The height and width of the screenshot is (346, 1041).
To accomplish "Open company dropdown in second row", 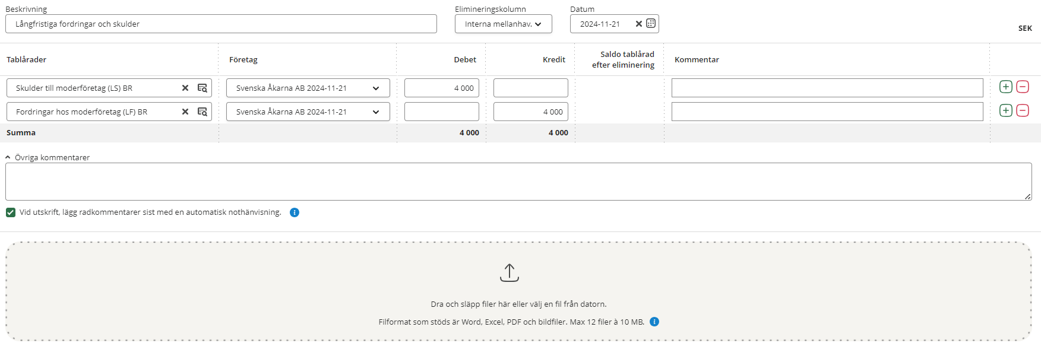I will click(x=308, y=112).
